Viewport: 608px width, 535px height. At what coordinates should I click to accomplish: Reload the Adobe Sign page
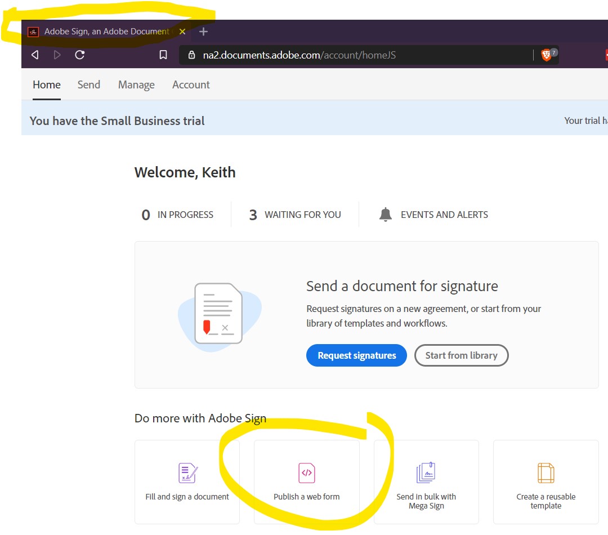point(80,55)
